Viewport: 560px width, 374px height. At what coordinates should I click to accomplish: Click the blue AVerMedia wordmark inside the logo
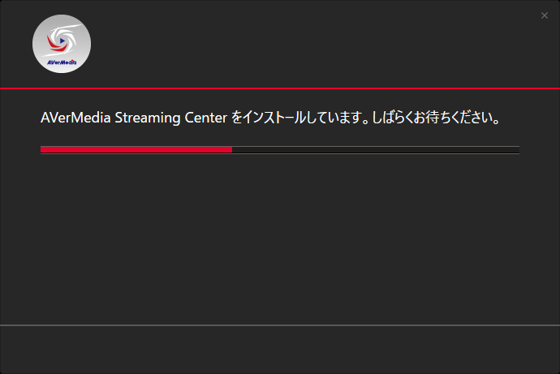[62, 60]
